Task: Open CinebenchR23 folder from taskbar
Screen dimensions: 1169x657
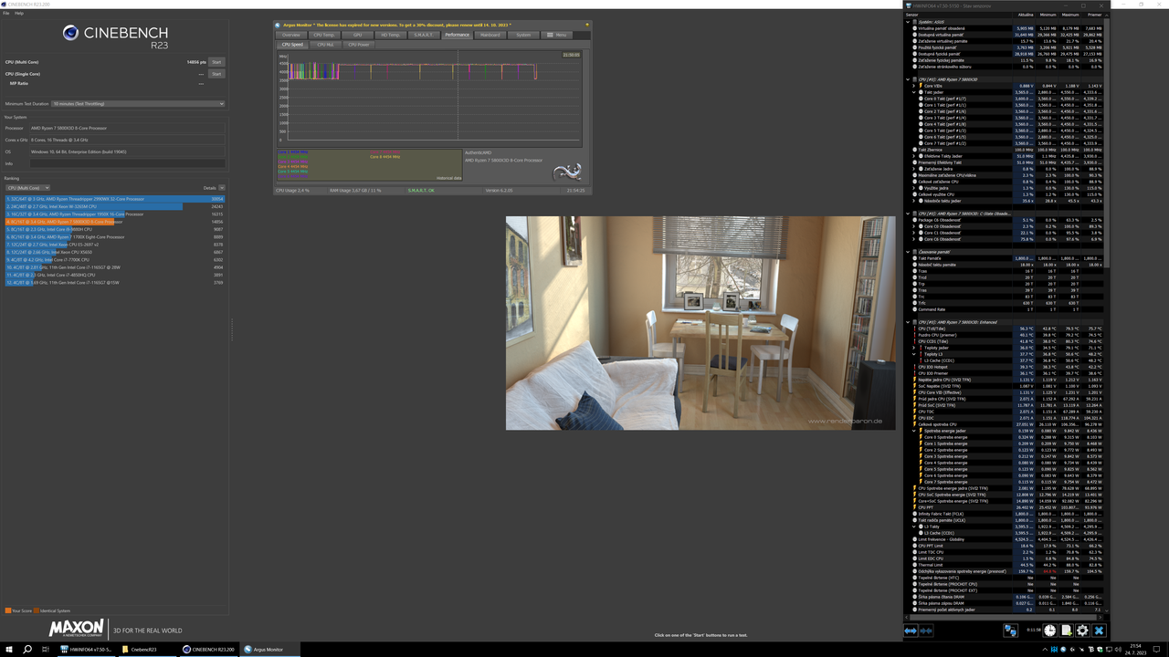Action: coord(146,649)
